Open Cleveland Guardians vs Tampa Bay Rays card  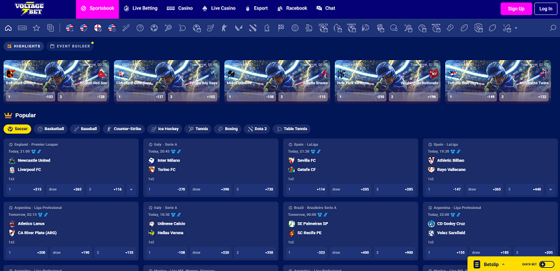click(167, 81)
